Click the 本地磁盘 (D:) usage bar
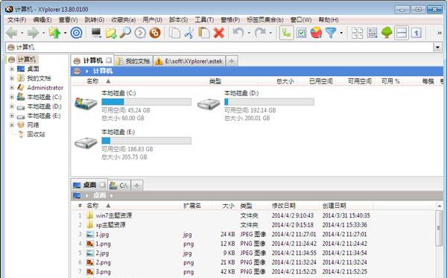The image size is (447, 278). coord(269,102)
